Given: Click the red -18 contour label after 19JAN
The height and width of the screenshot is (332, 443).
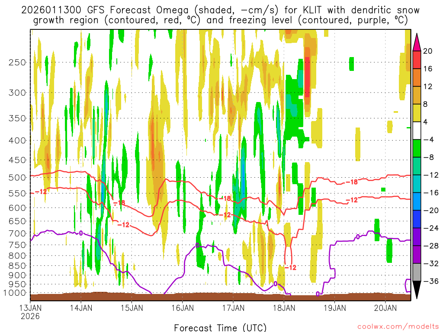Looking at the screenshot, I should point(352,182).
